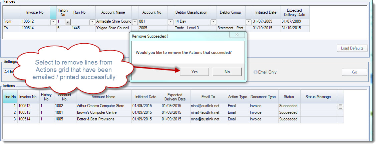The width and height of the screenshot is (378, 146).
Task: Click Debtor Classification header in Ranges
Action: click(x=192, y=12)
